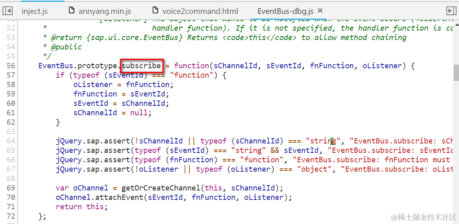Viewport: 459px width, 224px height.
Task: Click the vertical scrollbar thumb
Action: point(457,73)
